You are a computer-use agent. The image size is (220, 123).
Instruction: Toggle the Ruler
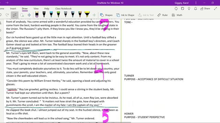point(163,15)
